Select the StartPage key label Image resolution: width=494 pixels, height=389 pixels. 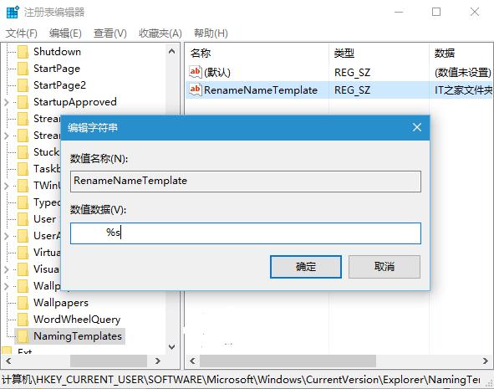57,69
